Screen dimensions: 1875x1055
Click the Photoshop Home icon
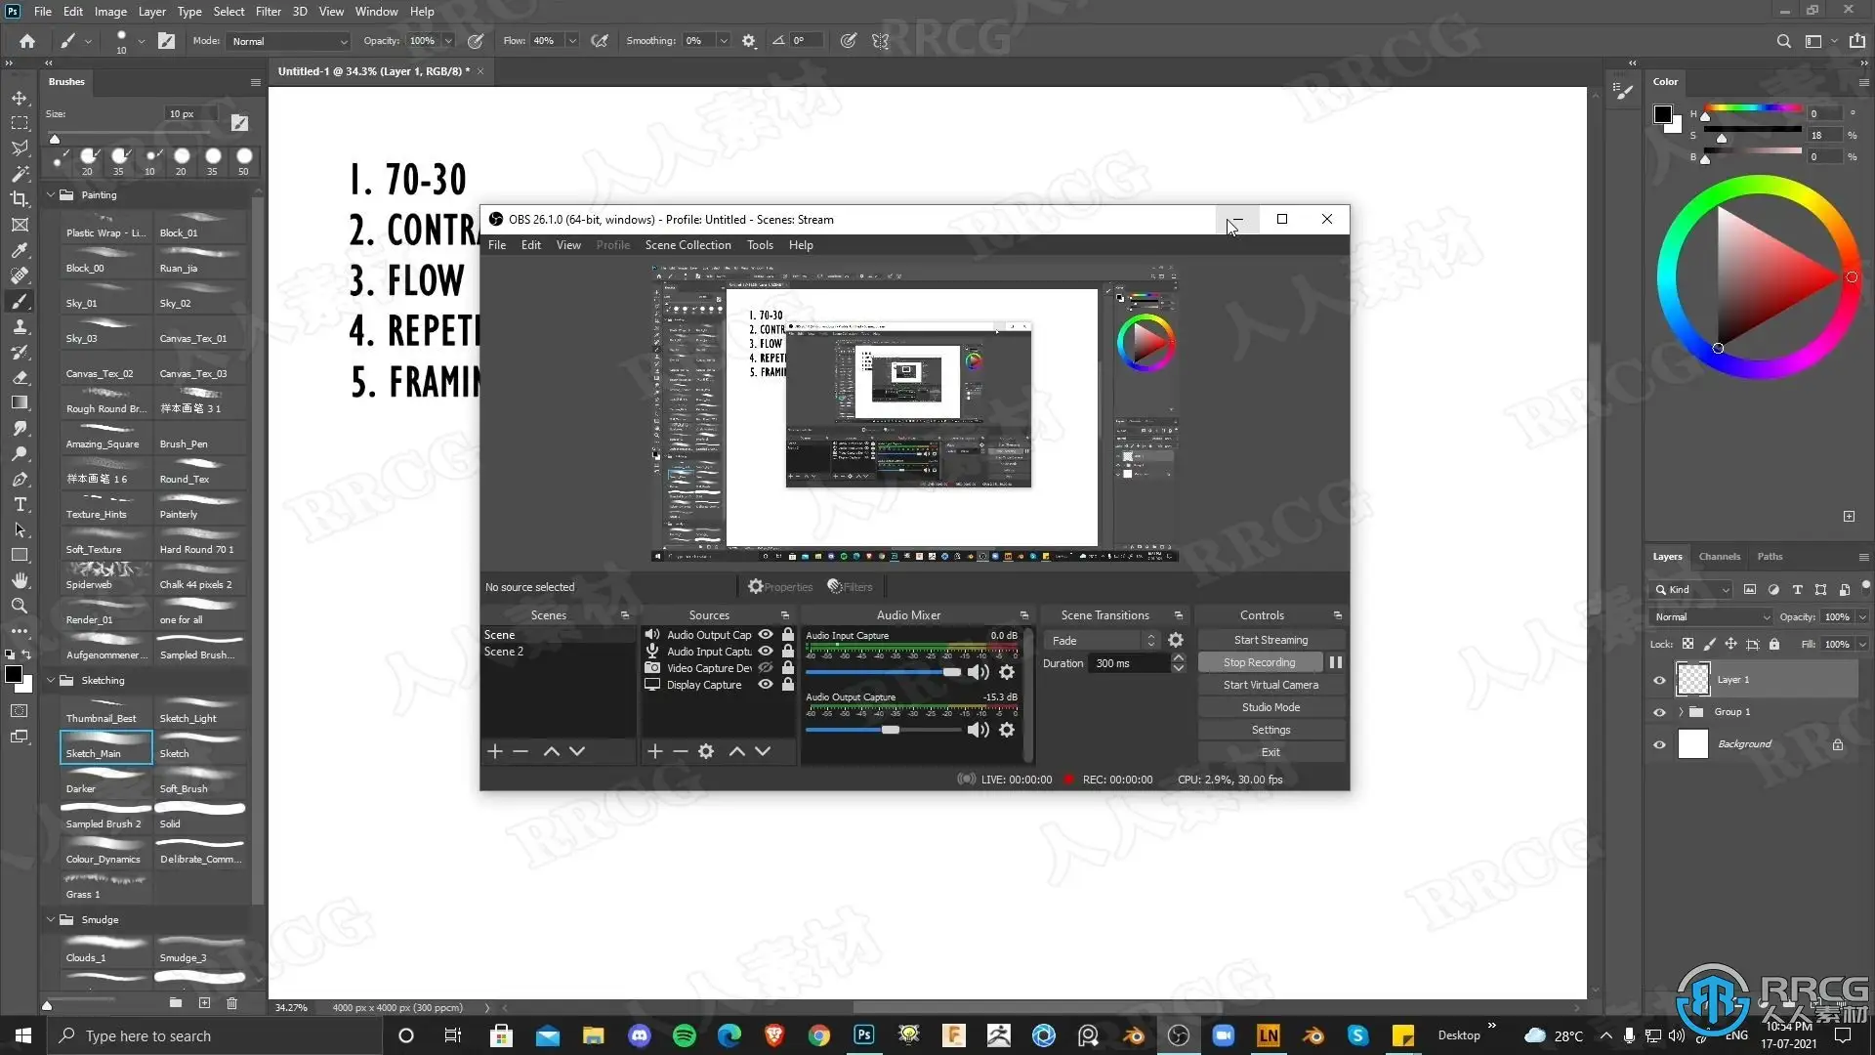(27, 41)
